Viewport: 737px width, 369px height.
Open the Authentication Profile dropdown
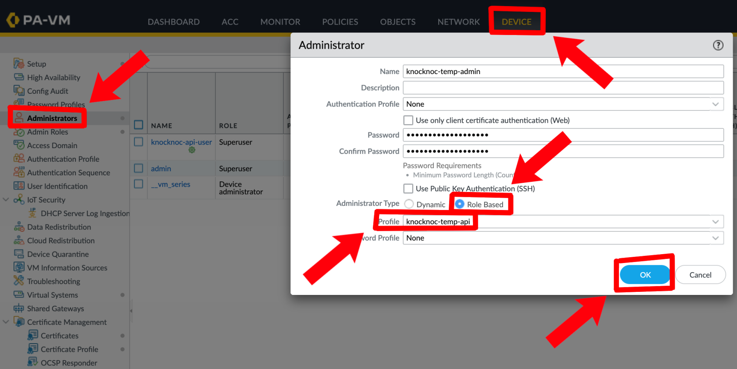(x=715, y=104)
